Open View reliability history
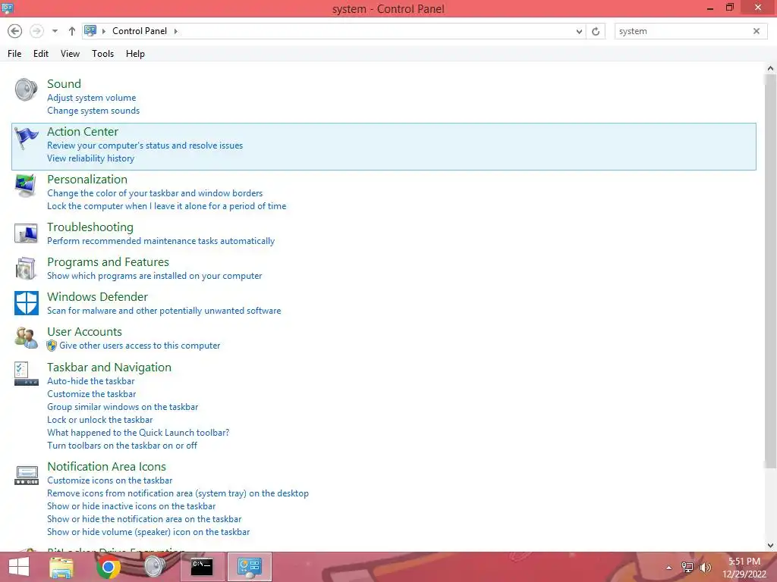777x582 pixels. pos(91,158)
